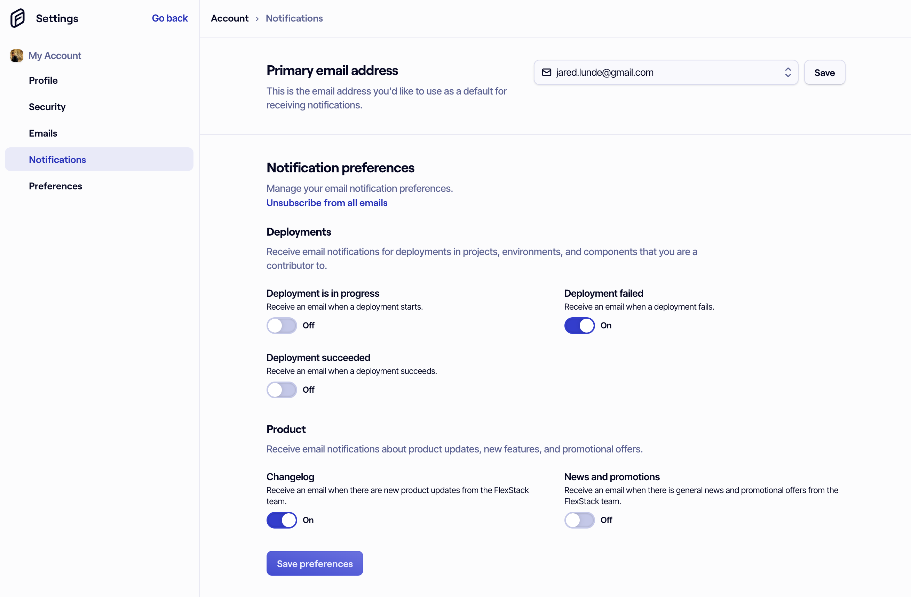Click the Save preferences button
This screenshot has width=911, height=597.
click(315, 563)
